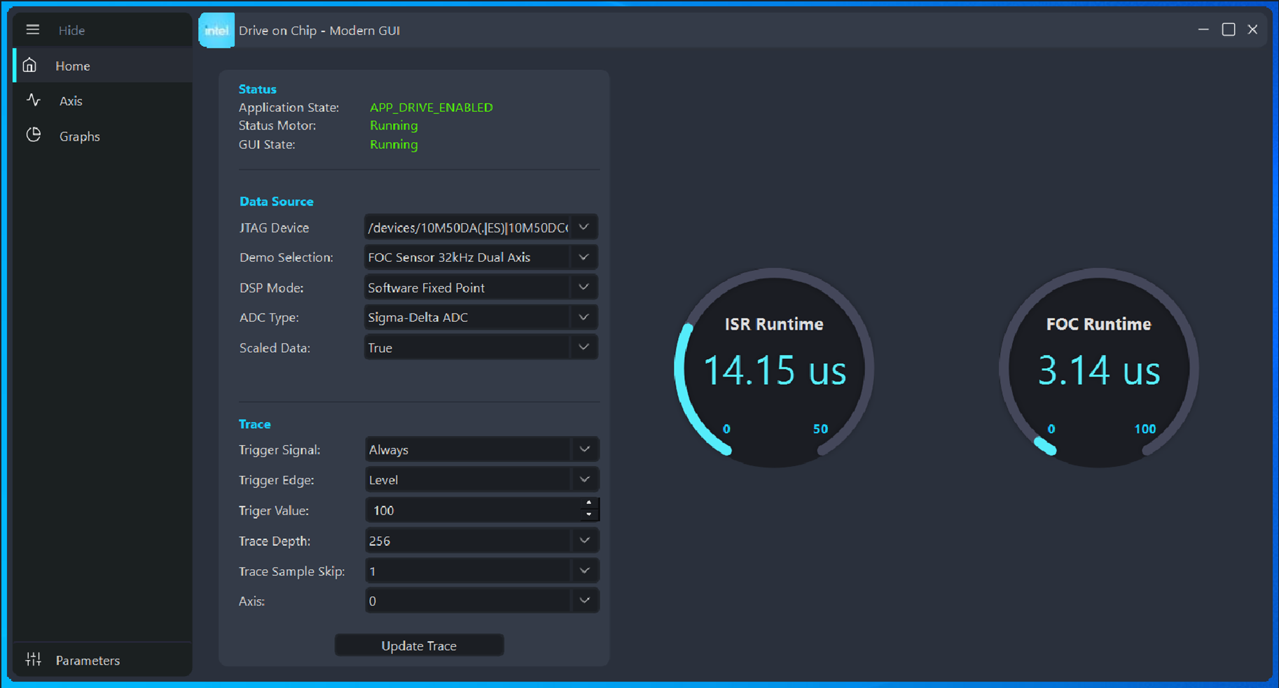Click the hamburger menu icon

[x=32, y=29]
